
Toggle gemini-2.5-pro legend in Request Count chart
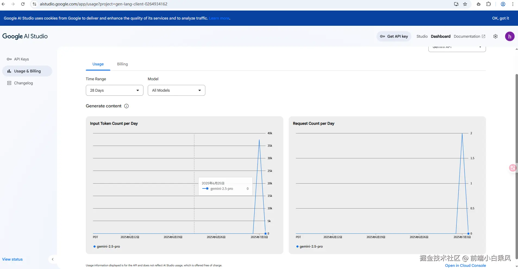pyautogui.click(x=310, y=246)
